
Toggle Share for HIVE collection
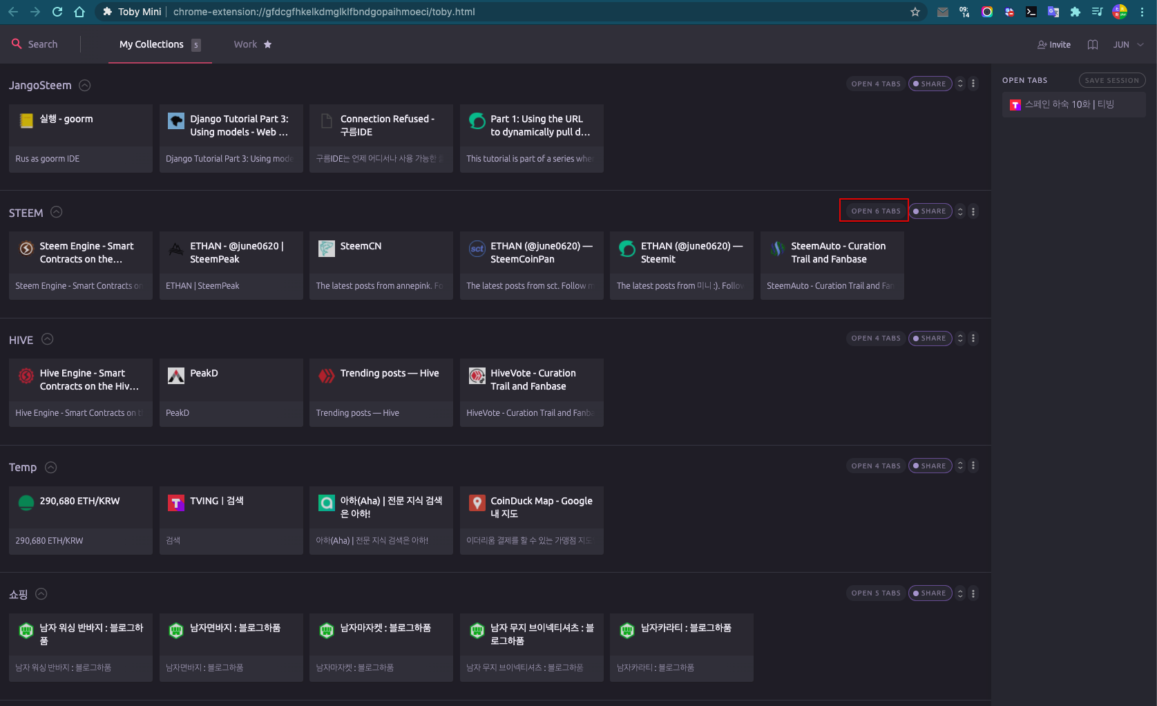[x=930, y=338]
